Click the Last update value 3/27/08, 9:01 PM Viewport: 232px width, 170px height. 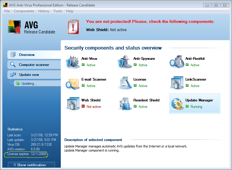tap(43, 140)
